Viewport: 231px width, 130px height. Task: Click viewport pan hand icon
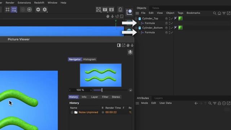(x=108, y=16)
